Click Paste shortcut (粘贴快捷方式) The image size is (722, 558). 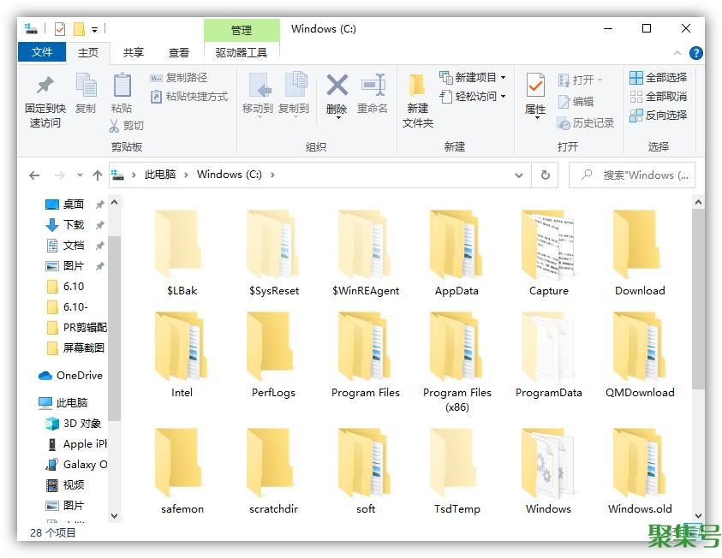coord(189,97)
